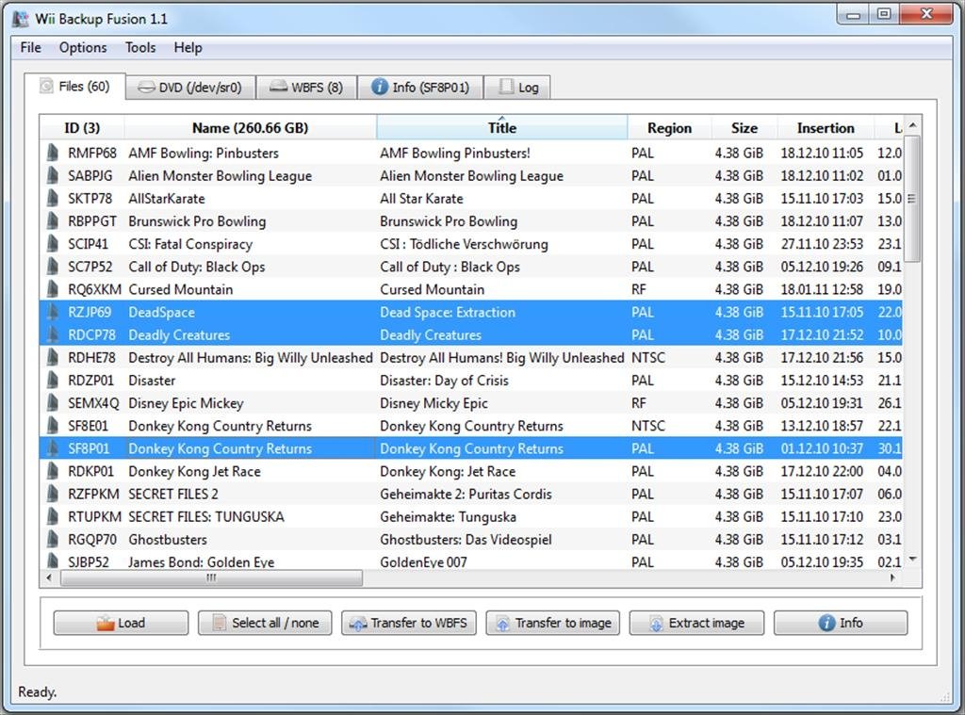
Task: Click the horizontal scrollbar right arrow
Action: point(893,577)
